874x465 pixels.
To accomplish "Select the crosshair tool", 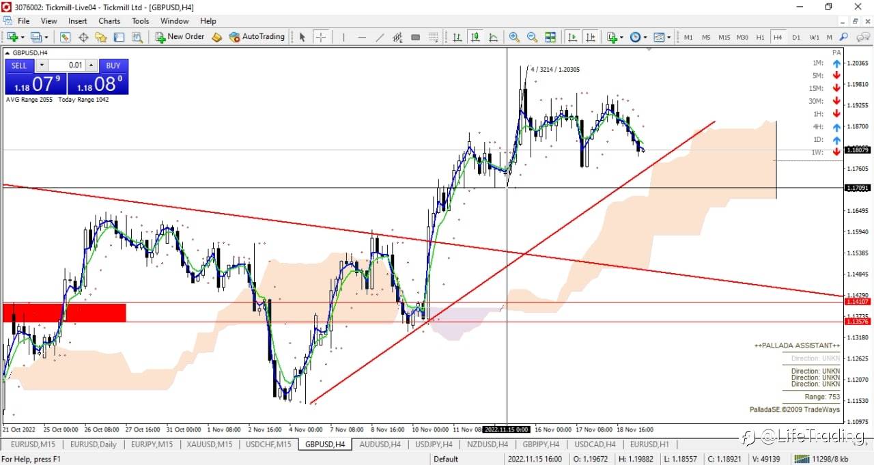I will pos(320,37).
